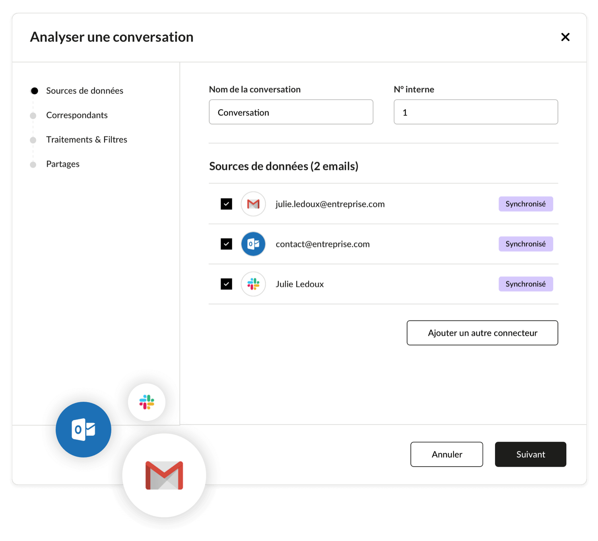Switch to Traitements & Filtres step
This screenshot has width=598, height=541.
86,140
